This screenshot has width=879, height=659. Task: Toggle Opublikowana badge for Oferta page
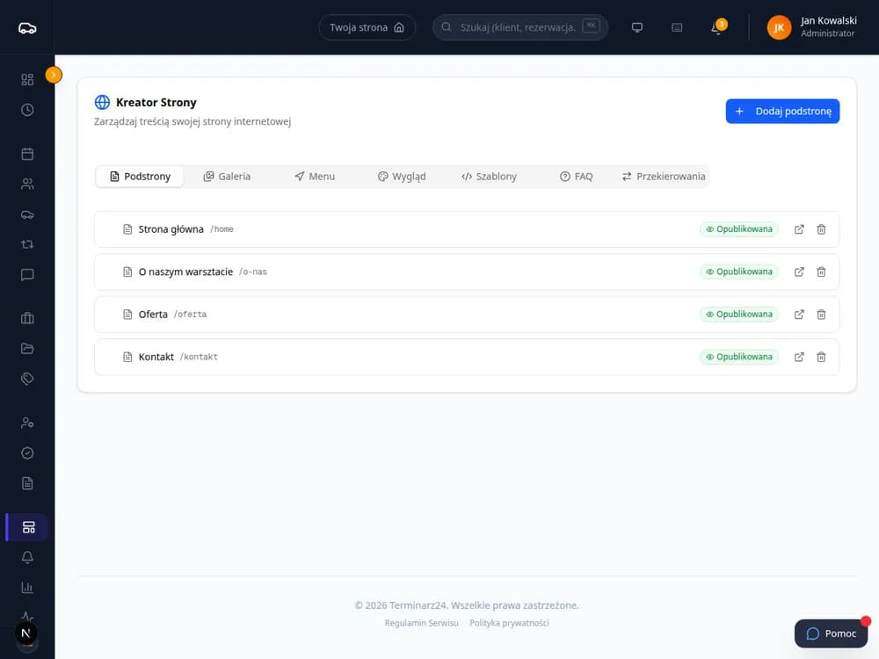(x=739, y=315)
